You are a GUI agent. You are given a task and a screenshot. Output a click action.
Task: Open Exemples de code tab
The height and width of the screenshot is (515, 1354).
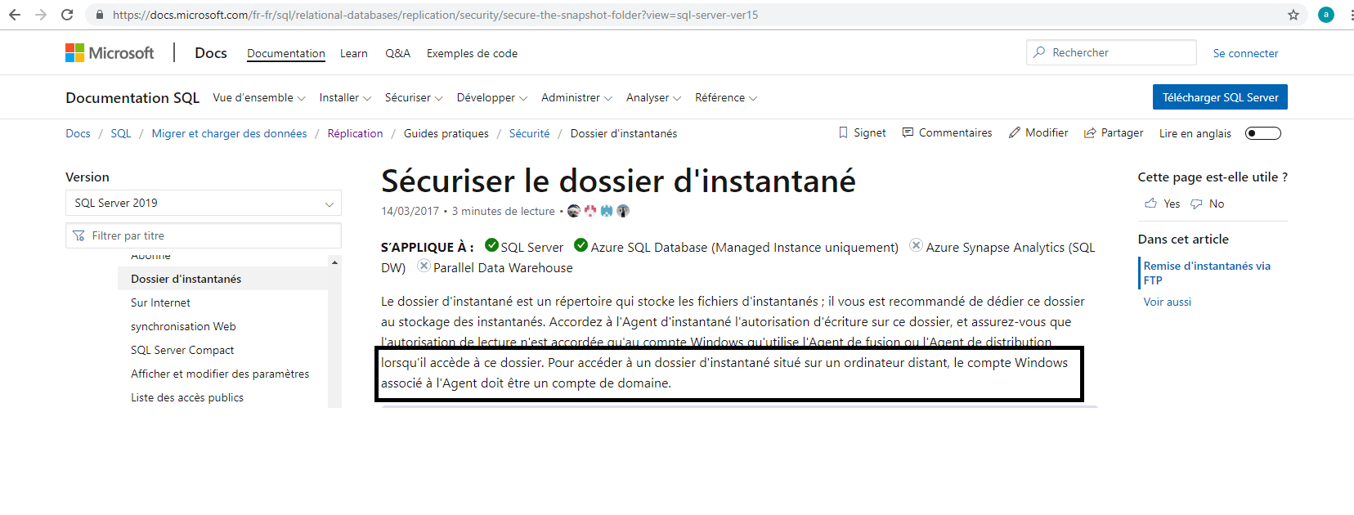[x=472, y=53]
